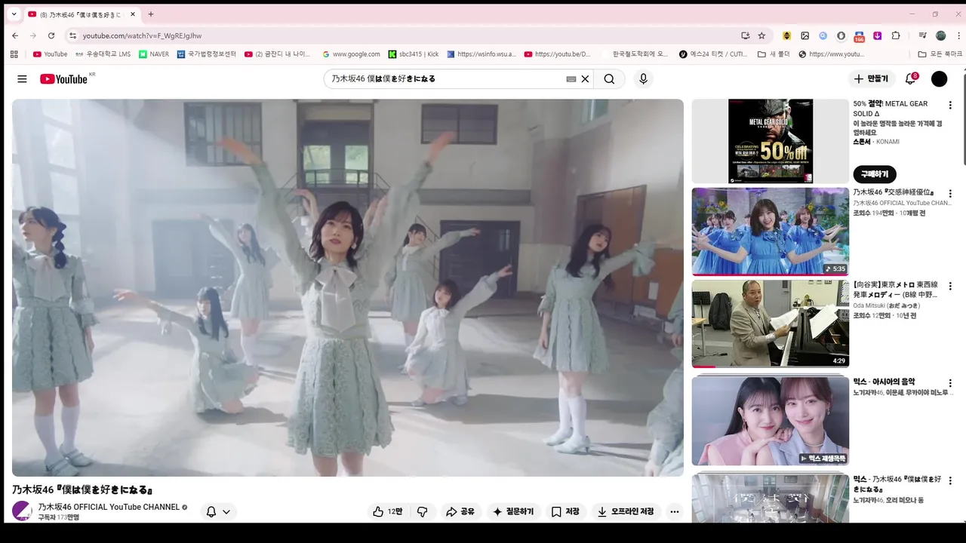The width and height of the screenshot is (966, 543).
Task: Reload the page
Action: coord(51,35)
